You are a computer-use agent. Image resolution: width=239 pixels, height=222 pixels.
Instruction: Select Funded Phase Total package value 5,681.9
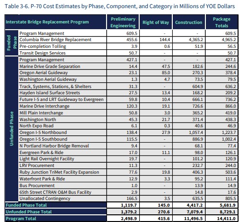coord(227,205)
